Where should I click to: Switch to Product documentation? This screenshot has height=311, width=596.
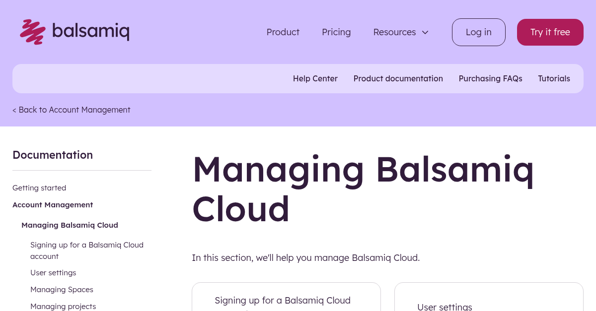pos(398,78)
